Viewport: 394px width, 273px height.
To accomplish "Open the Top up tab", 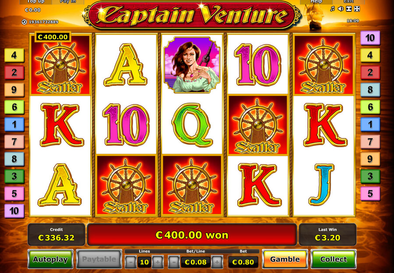I will coord(36,2).
